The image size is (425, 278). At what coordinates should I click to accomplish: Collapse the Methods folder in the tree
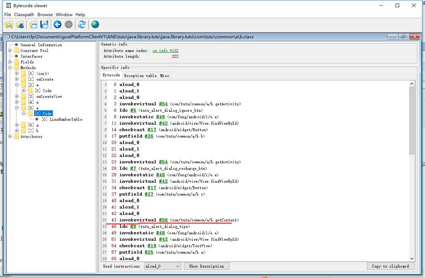(x=10, y=68)
